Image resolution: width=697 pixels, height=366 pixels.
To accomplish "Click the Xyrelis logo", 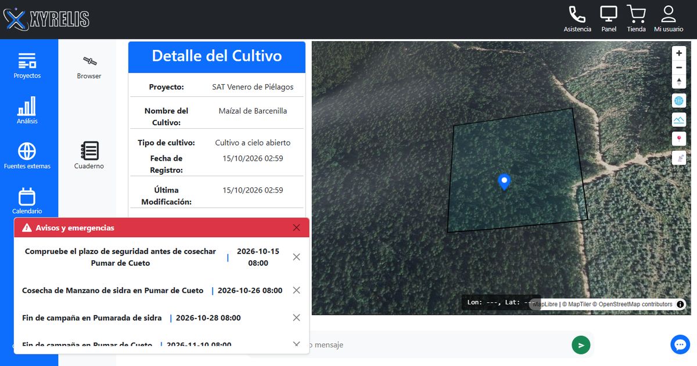I will coord(46,20).
